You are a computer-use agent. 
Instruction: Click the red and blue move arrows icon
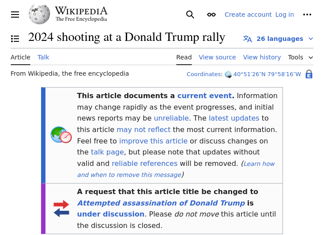[x=61, y=209]
